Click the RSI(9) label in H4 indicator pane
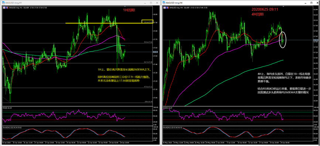This screenshot has height=146, width=320. point(168,108)
